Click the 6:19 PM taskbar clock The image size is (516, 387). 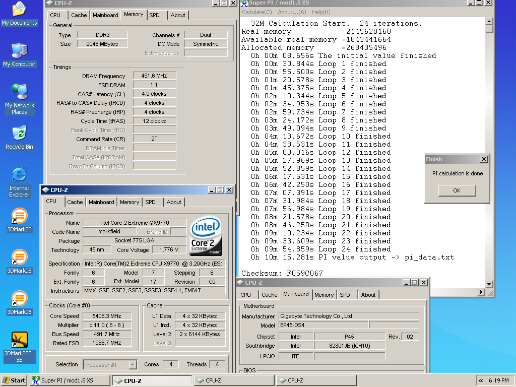coord(498,380)
